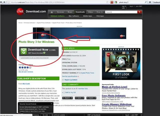Click the red stop loading button
This screenshot has height=116, width=160.
pyautogui.click(x=112, y=2)
